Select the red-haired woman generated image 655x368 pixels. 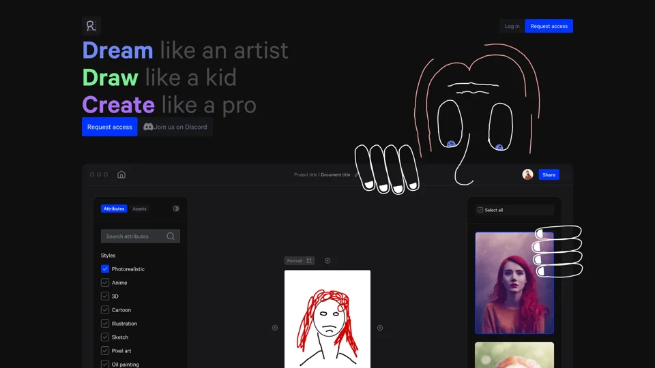(x=514, y=283)
